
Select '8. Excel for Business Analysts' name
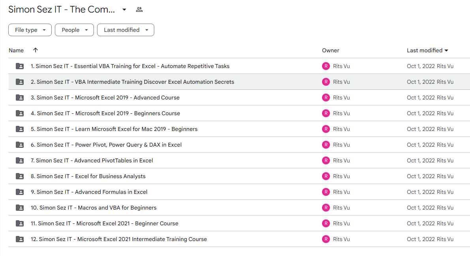pyautogui.click(x=88, y=176)
